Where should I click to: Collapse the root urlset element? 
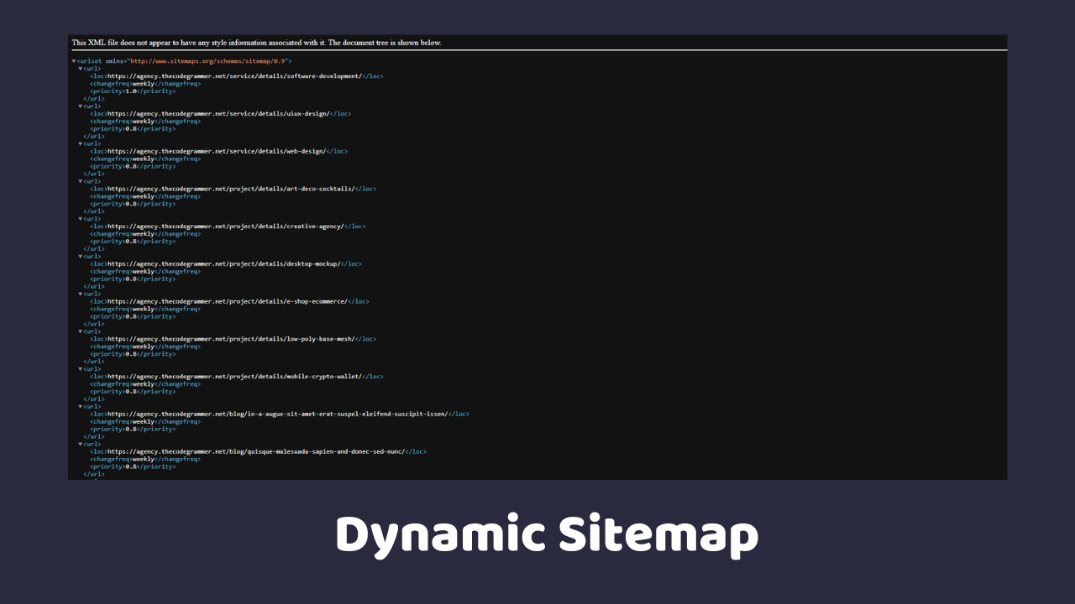(x=72, y=60)
